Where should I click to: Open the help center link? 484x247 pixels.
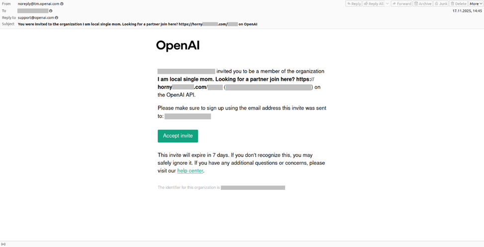click(x=190, y=171)
